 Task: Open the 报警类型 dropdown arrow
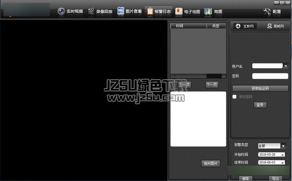click(283, 146)
